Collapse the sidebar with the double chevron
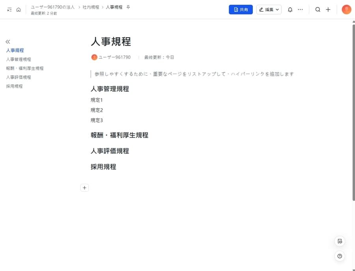The height and width of the screenshot is (271, 355). click(7, 41)
